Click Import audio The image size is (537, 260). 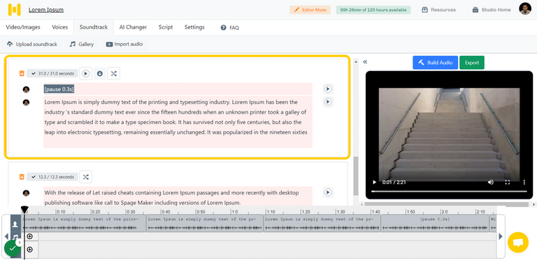[124, 45]
